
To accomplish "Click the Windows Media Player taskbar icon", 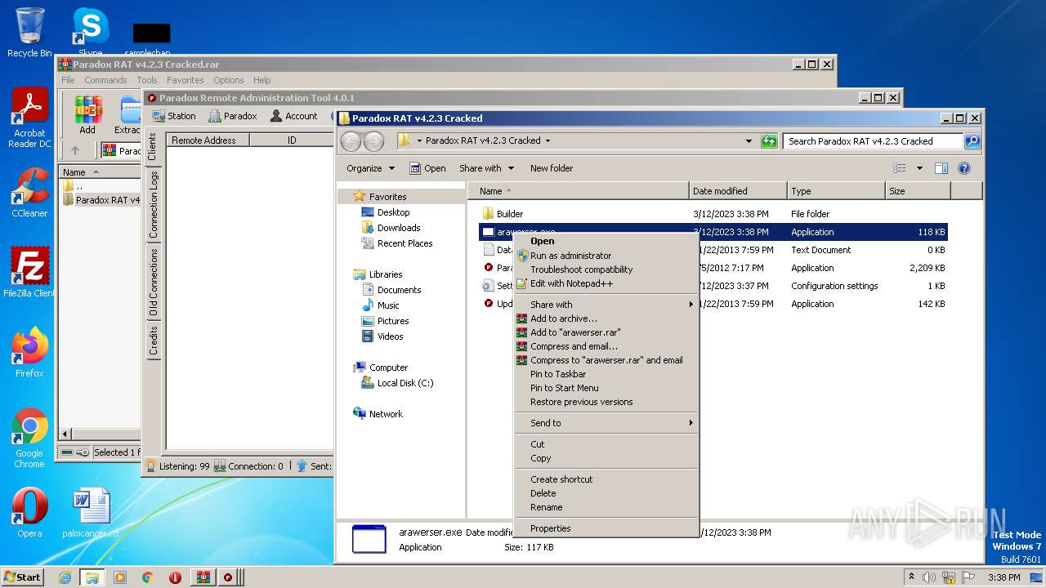I will [x=120, y=577].
